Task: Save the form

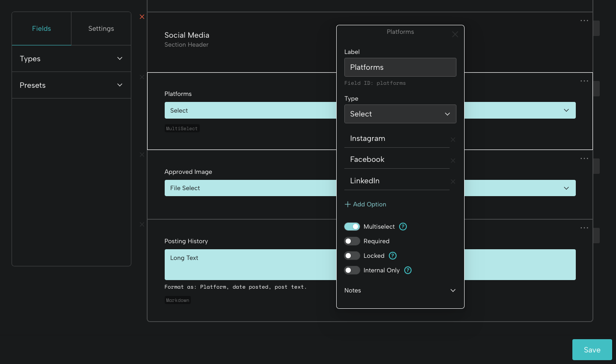Action: click(592, 350)
